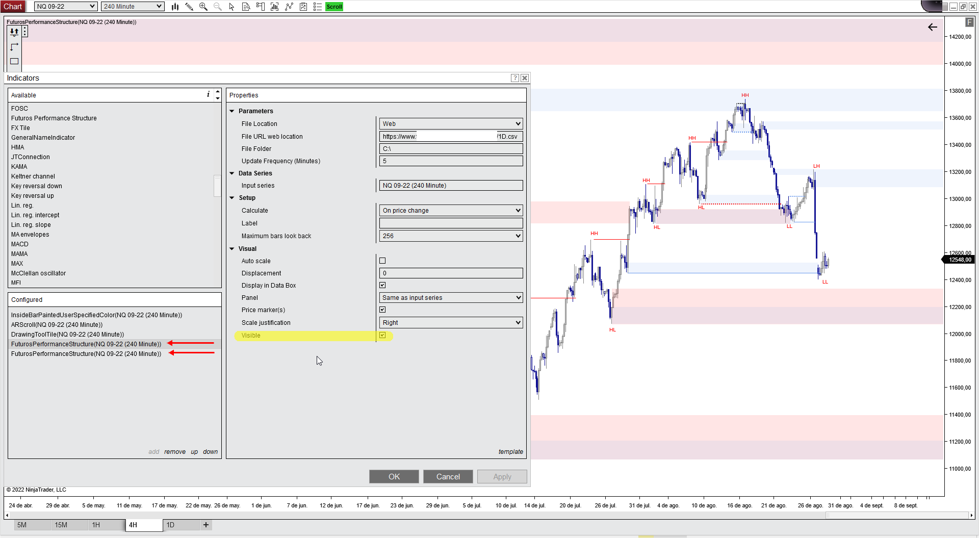The width and height of the screenshot is (979, 538).
Task: Click the up link in Configured
Action: click(194, 452)
